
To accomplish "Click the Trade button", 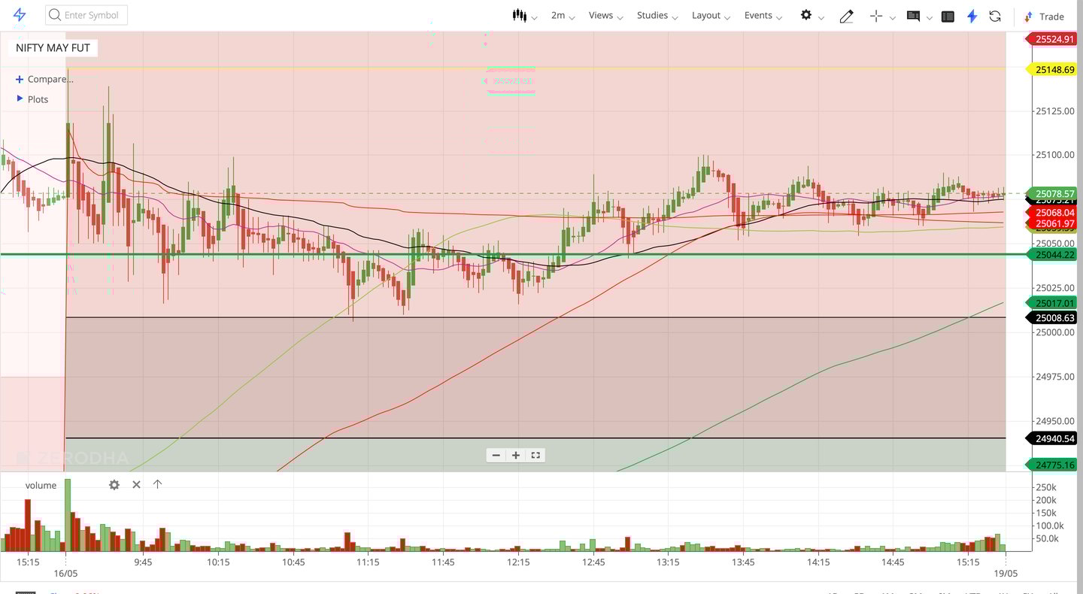I will click(1045, 16).
